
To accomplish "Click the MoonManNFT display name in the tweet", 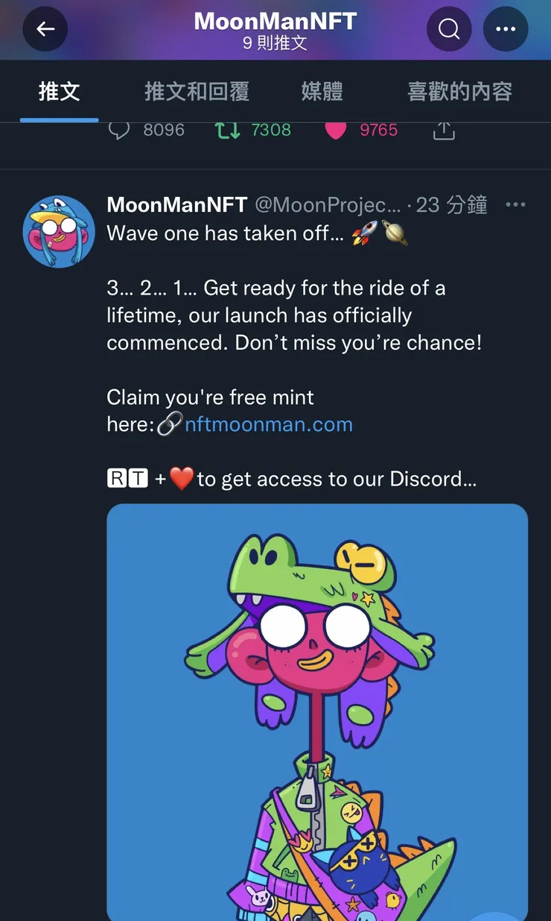I will [177, 204].
